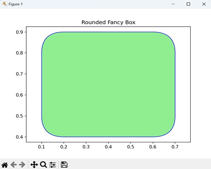The width and height of the screenshot is (211, 169).
Task: Click the x-axis tick label 0.1
Action: point(41,147)
